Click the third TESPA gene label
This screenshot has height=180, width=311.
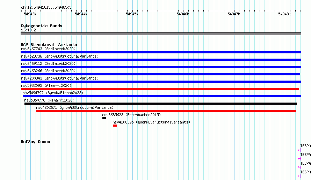pos(306,163)
